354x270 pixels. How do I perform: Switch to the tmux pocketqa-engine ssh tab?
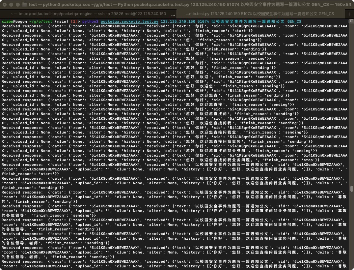[x=88, y=14]
